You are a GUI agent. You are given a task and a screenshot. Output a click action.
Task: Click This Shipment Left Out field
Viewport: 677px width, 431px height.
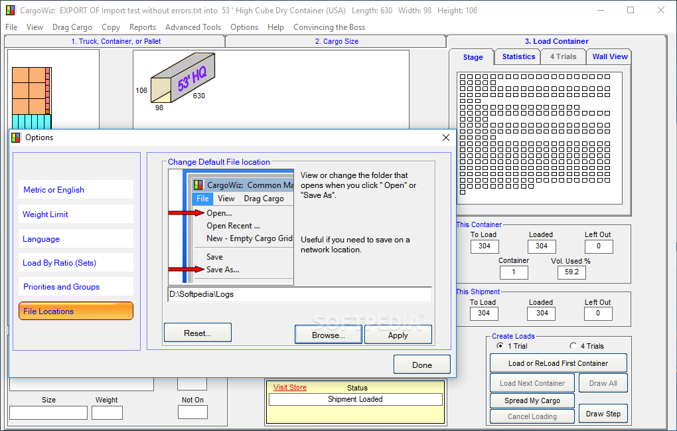(x=598, y=313)
